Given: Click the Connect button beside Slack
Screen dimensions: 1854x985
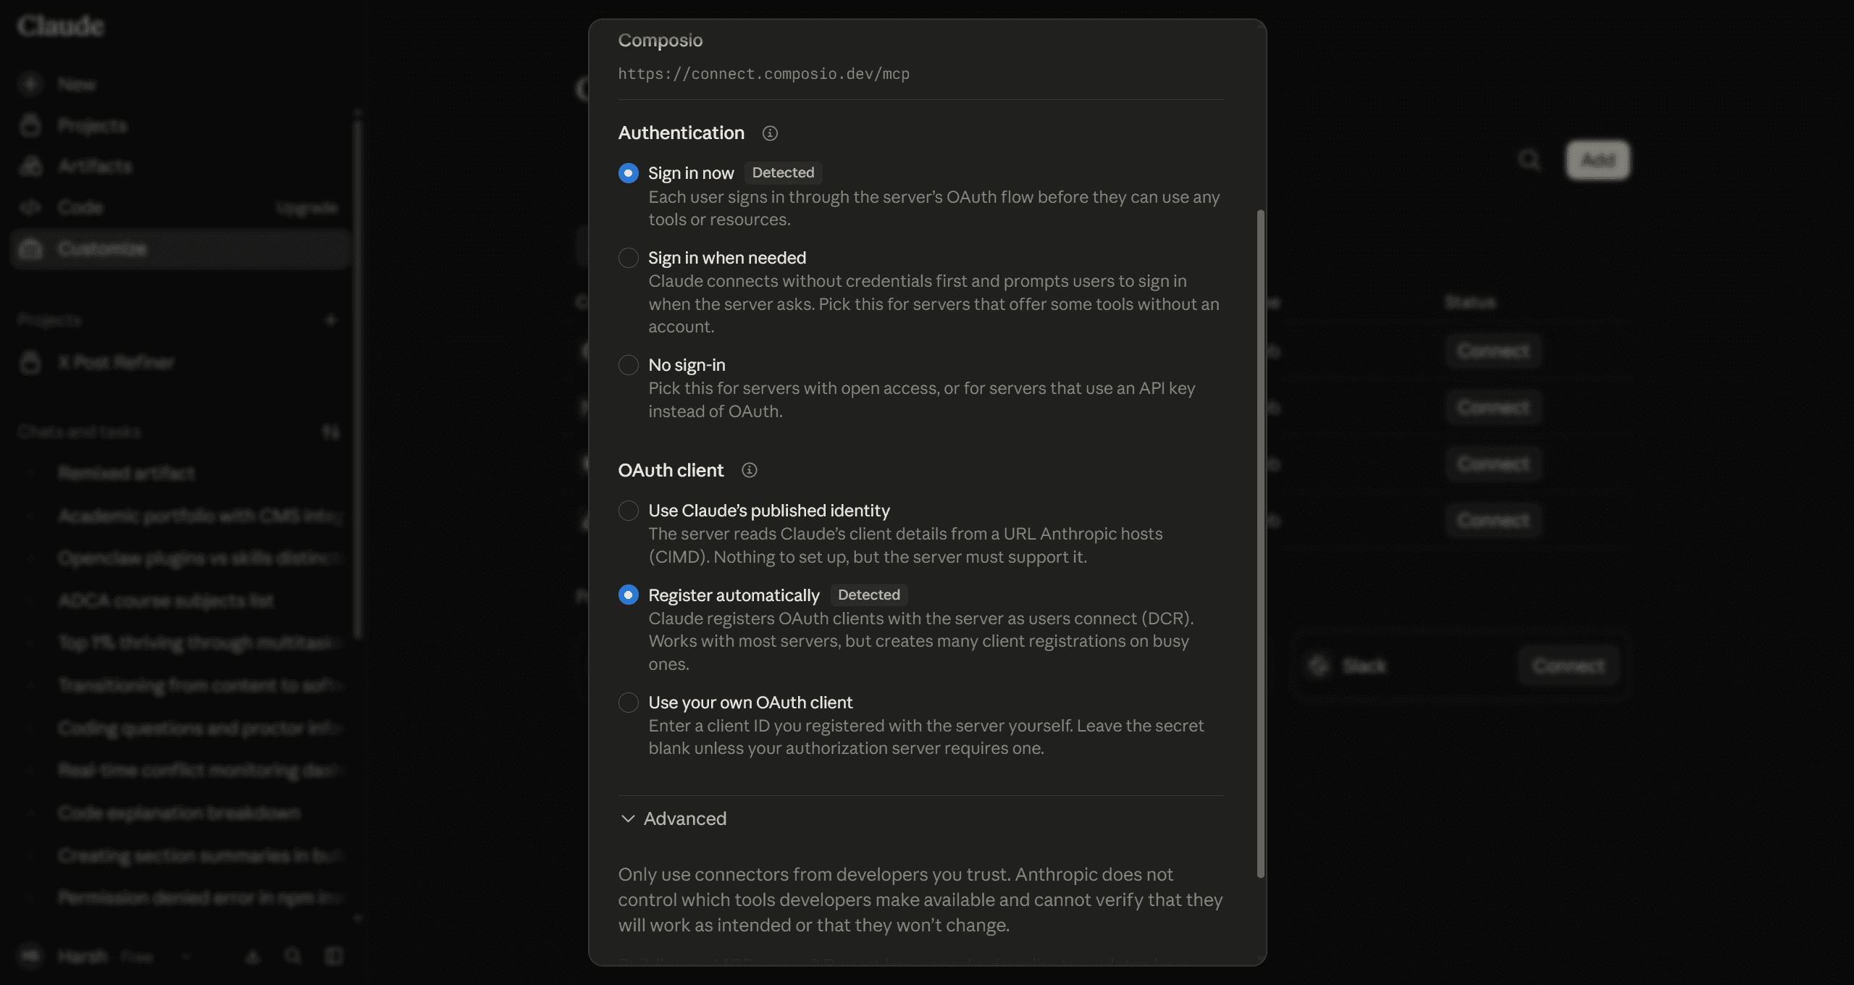Looking at the screenshot, I should point(1569,666).
